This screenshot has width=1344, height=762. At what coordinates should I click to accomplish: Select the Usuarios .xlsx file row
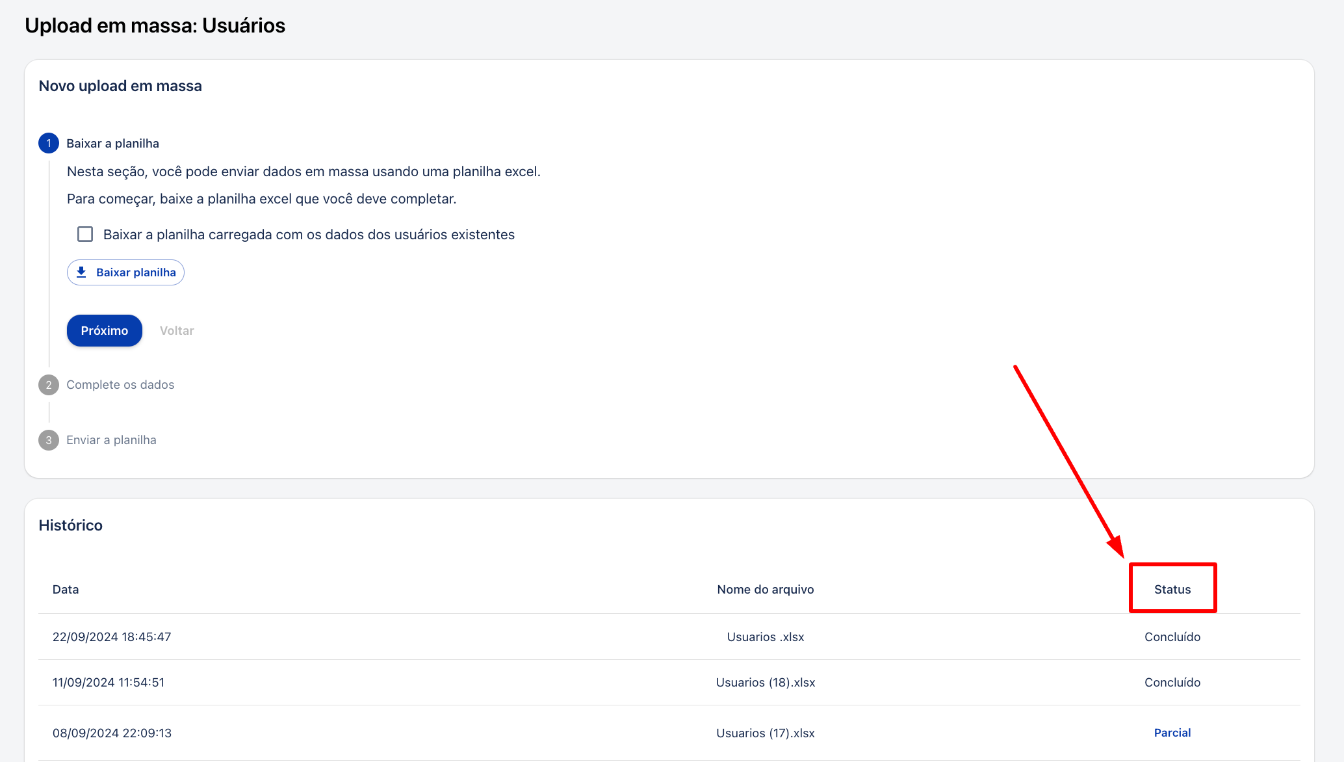tap(765, 637)
